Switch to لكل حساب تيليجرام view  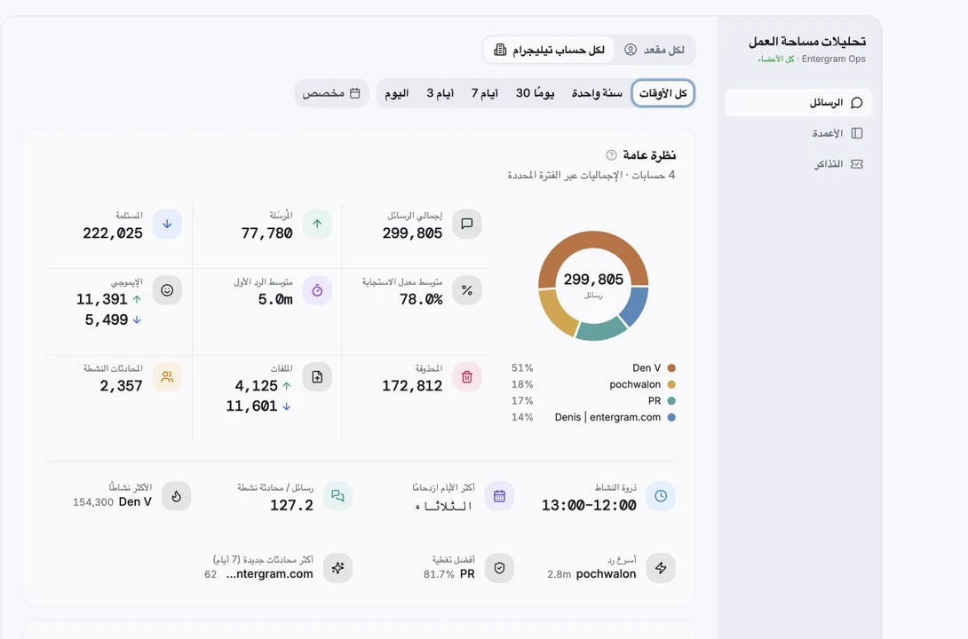(x=549, y=50)
